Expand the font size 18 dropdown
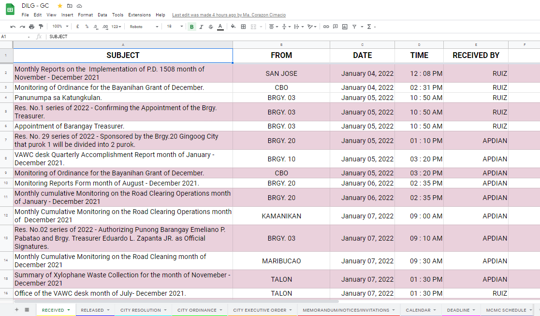Viewport: 540px width, 316px height. coord(175,27)
